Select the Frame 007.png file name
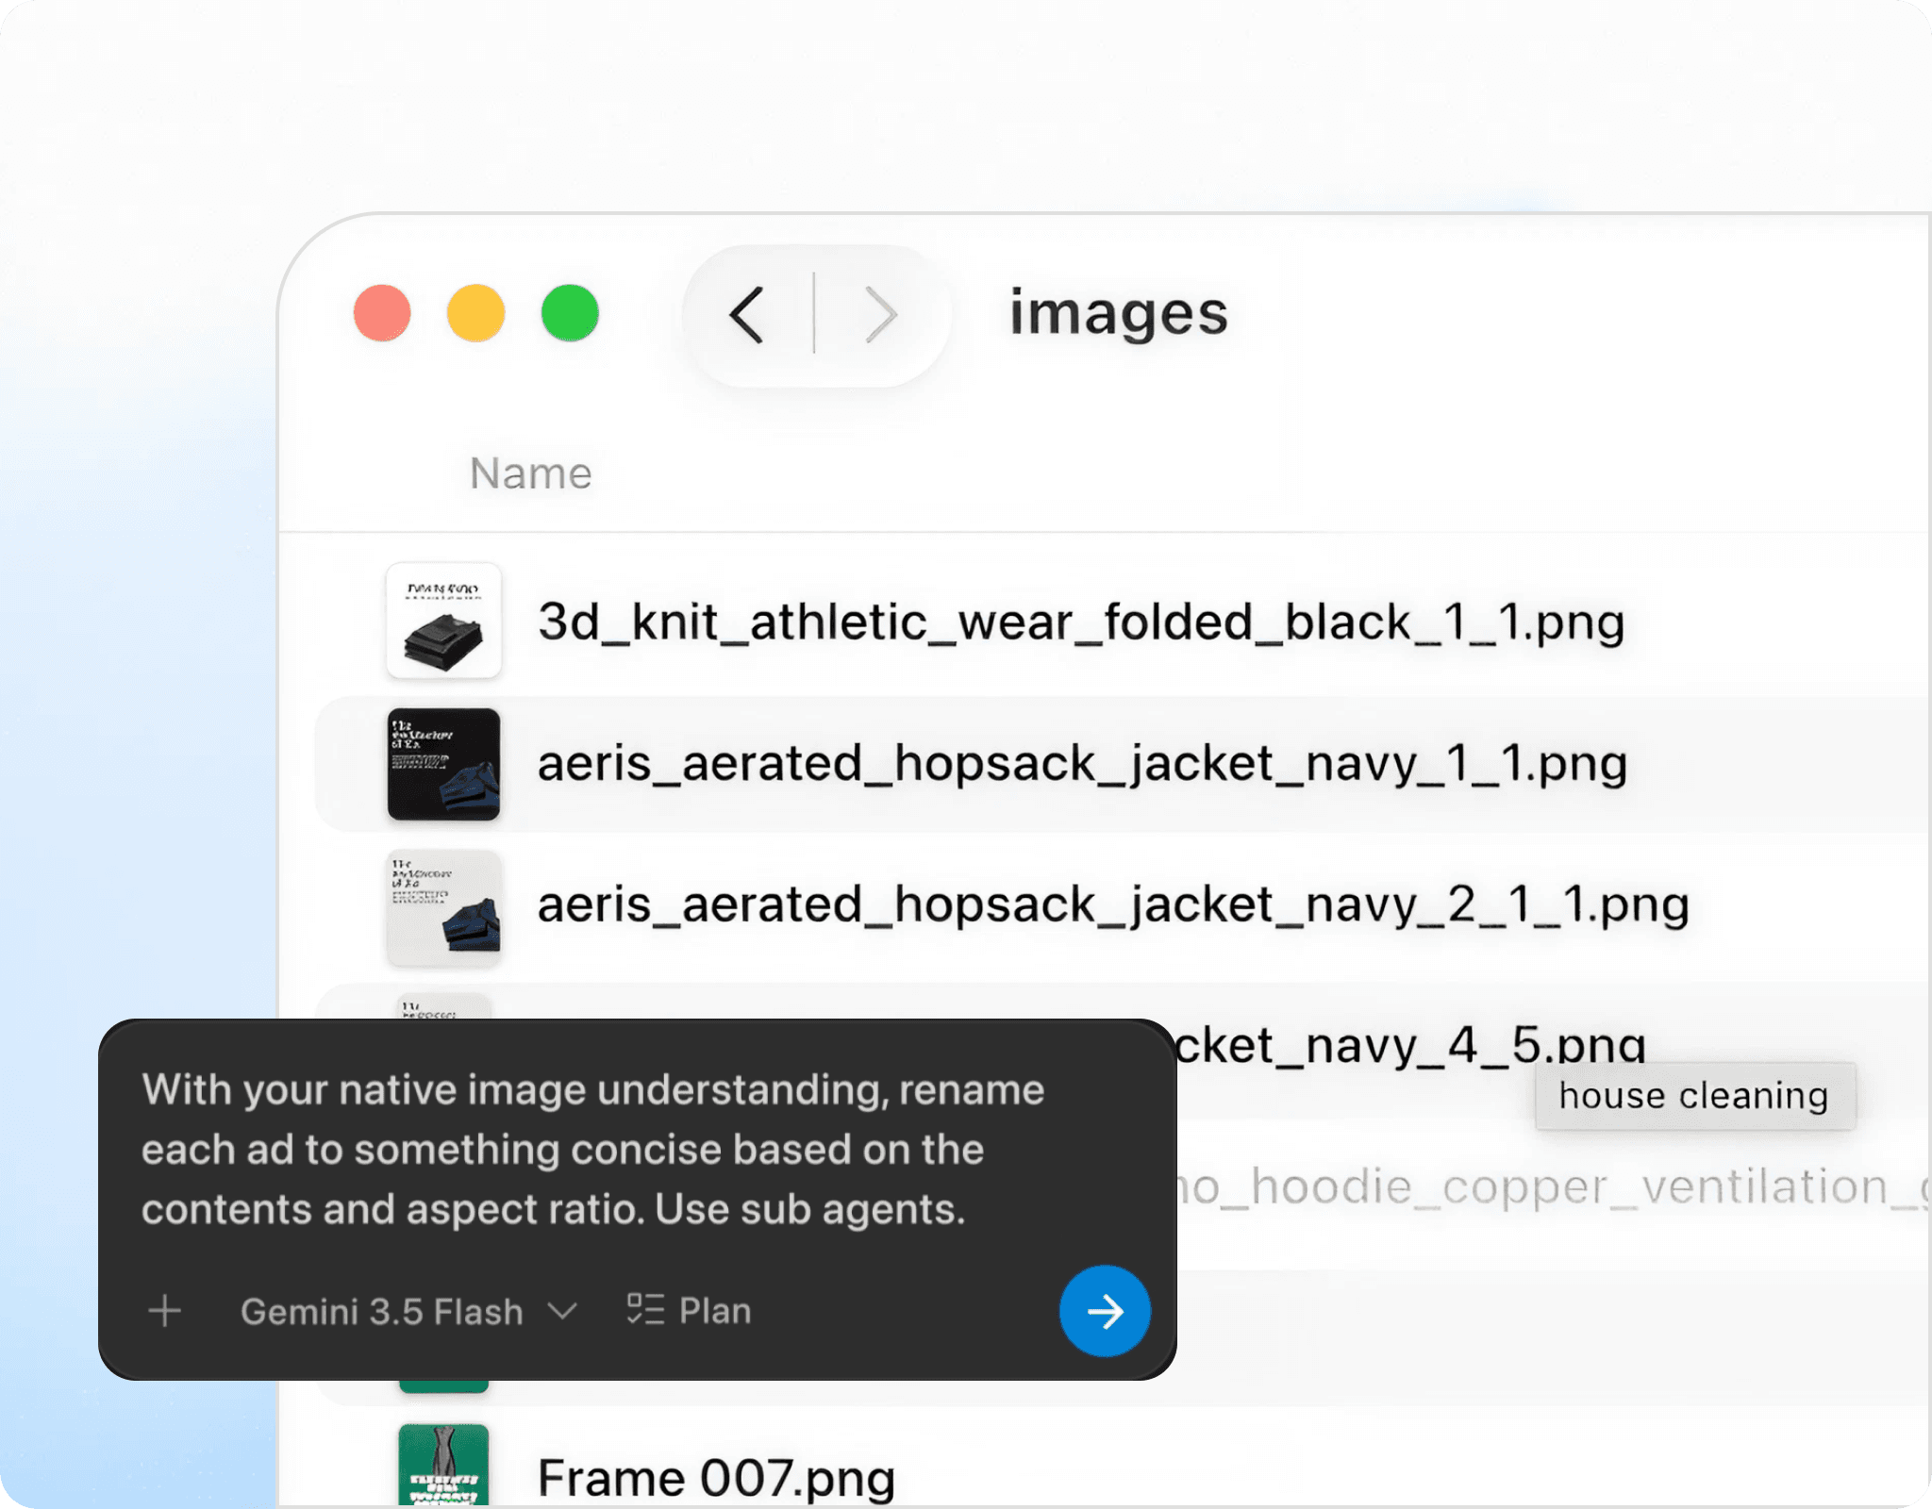The width and height of the screenshot is (1932, 1509). 716,1478
